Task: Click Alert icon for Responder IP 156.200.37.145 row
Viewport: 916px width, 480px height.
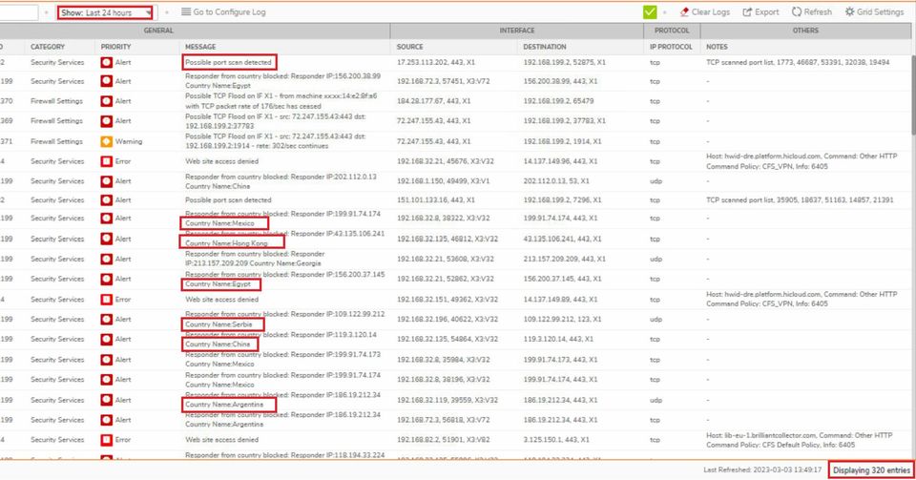Action: pyautogui.click(x=106, y=279)
